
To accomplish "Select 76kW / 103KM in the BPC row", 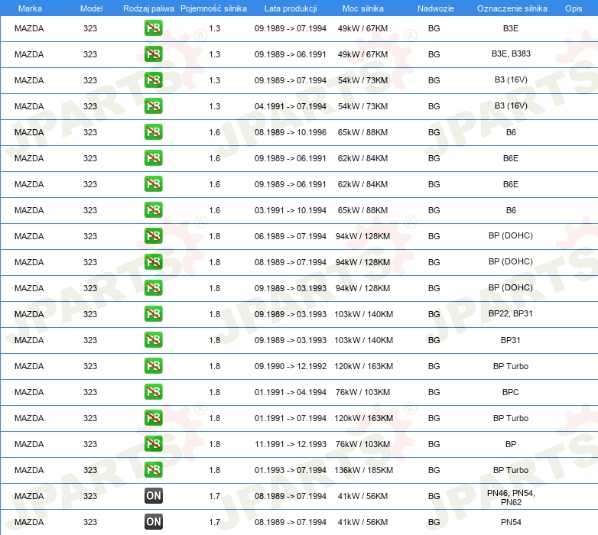I will (x=362, y=392).
